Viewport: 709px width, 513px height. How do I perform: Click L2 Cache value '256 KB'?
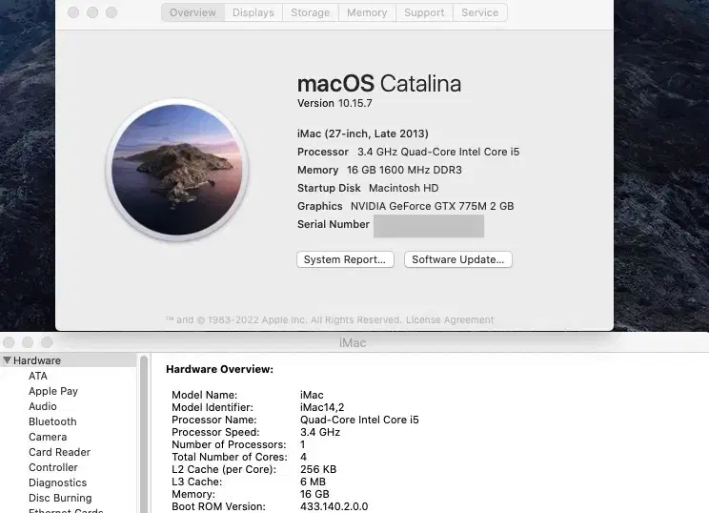pos(318,469)
